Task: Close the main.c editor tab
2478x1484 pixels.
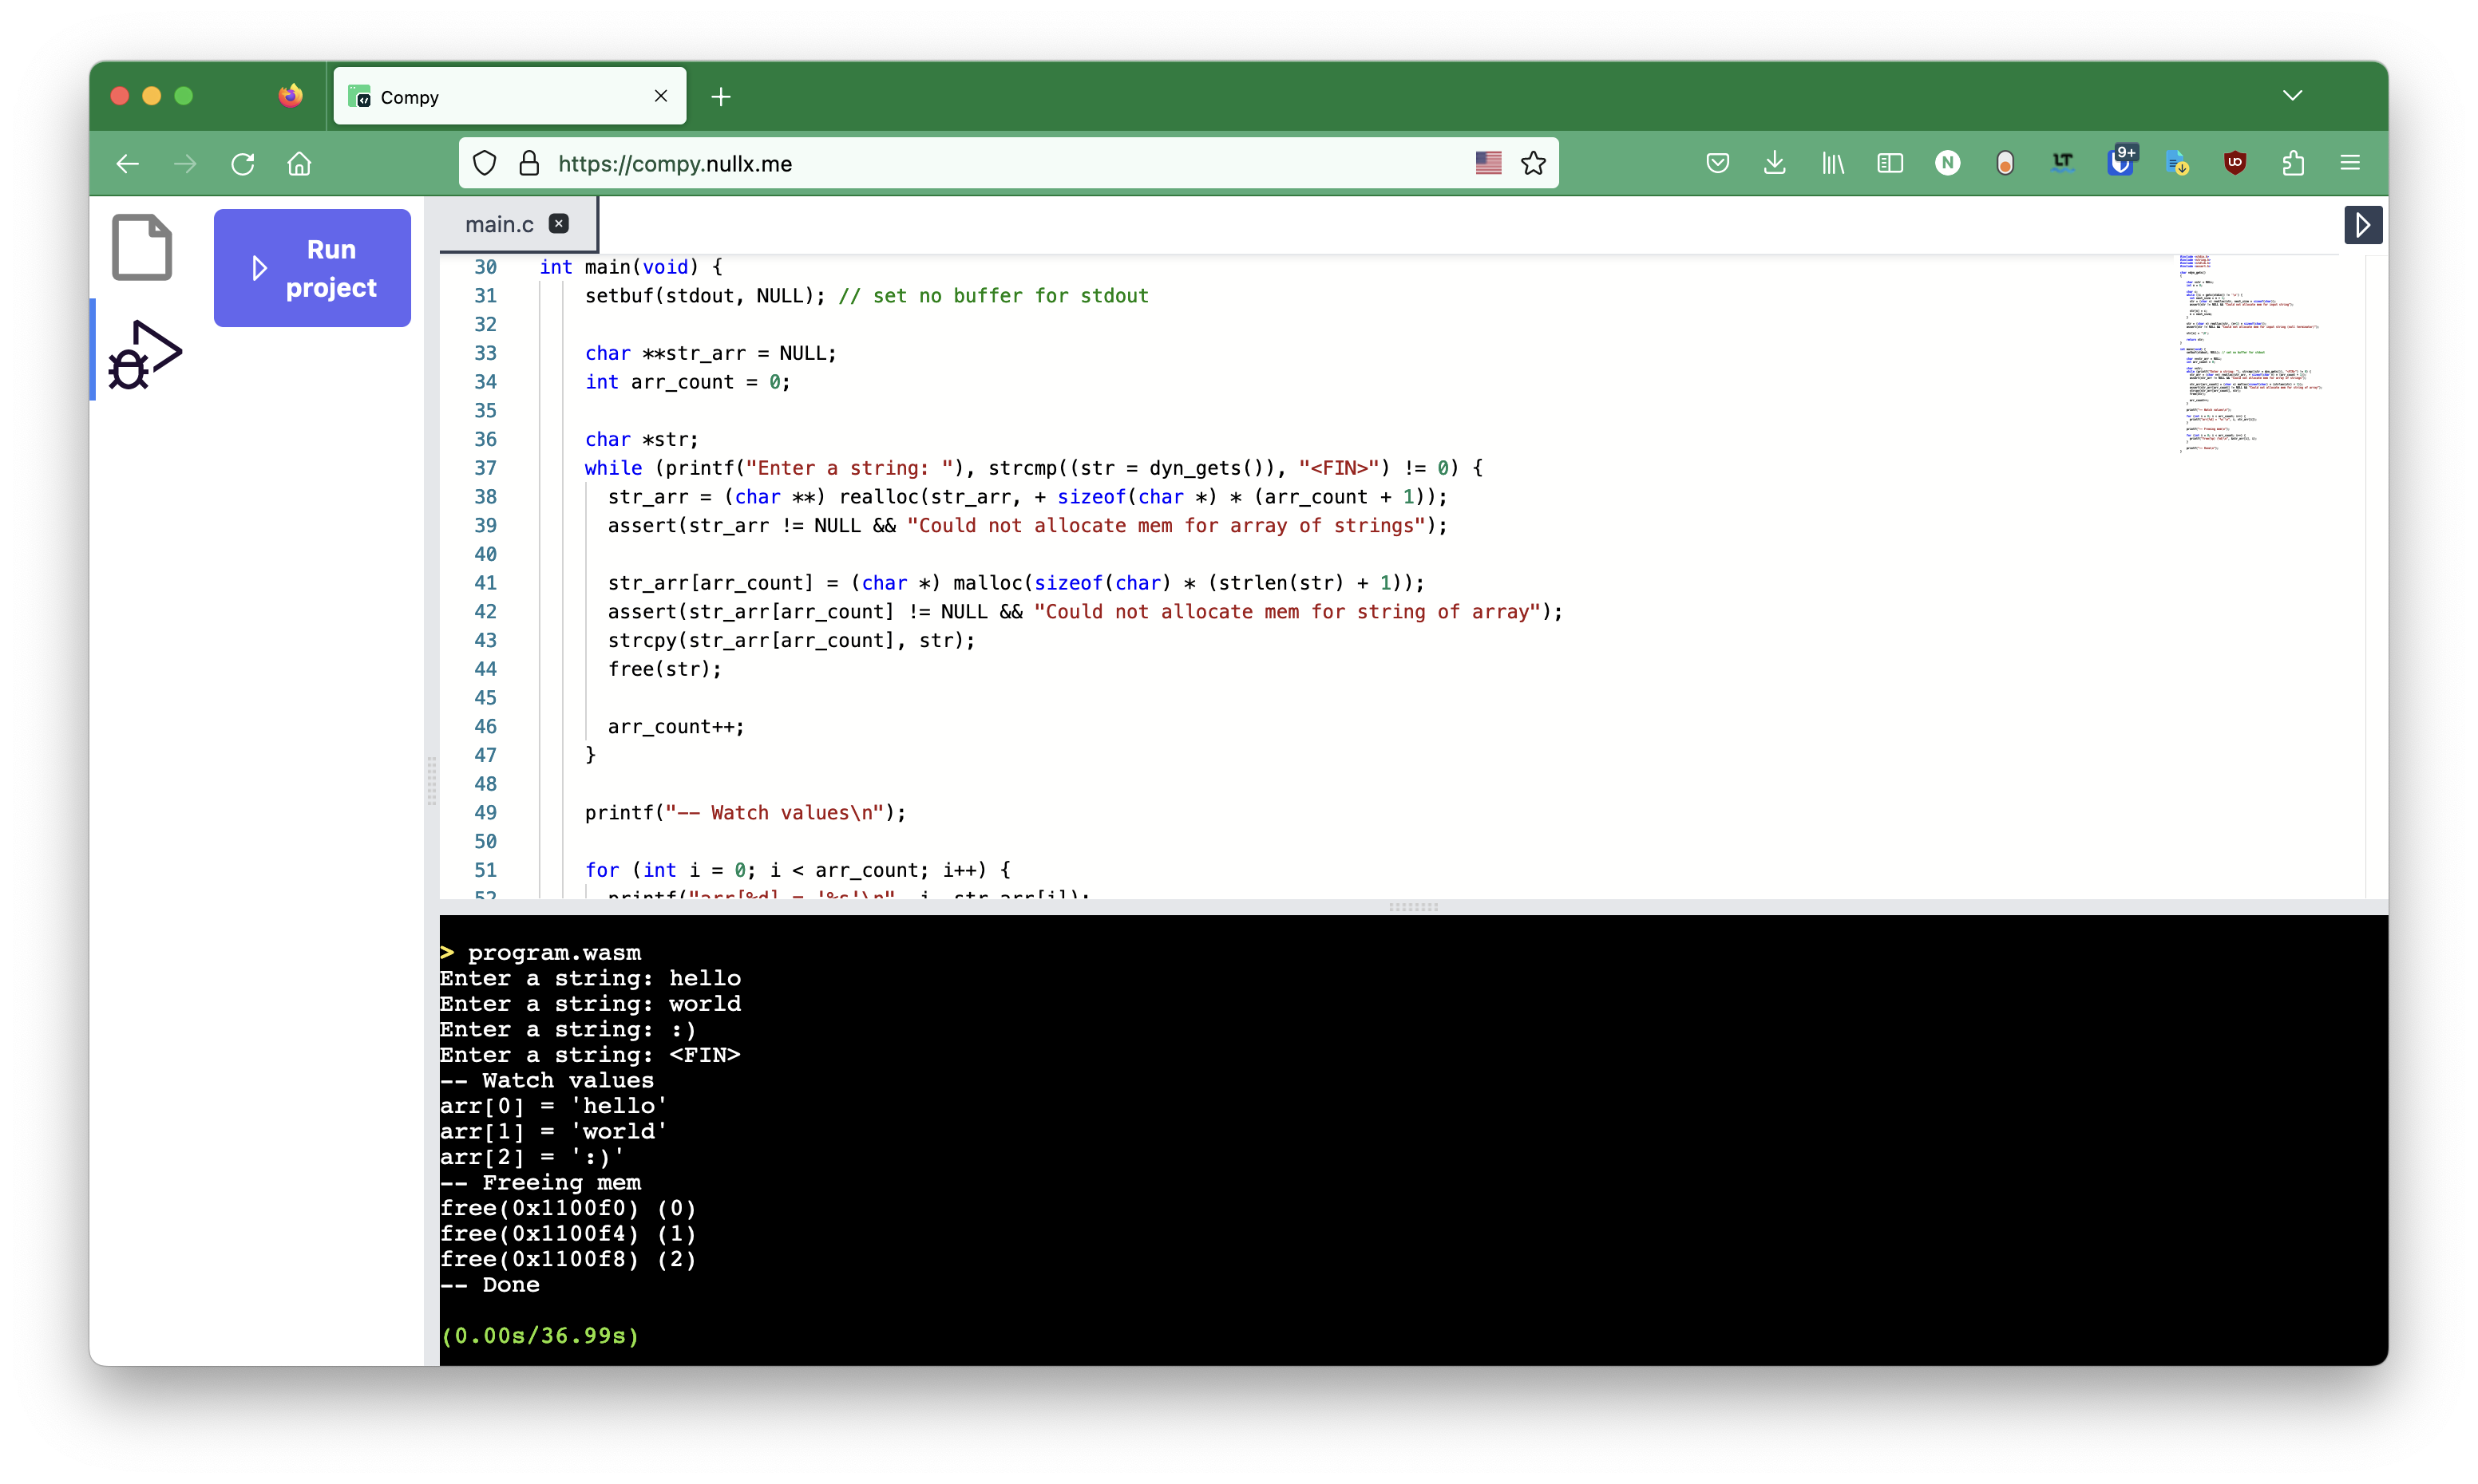Action: click(559, 224)
